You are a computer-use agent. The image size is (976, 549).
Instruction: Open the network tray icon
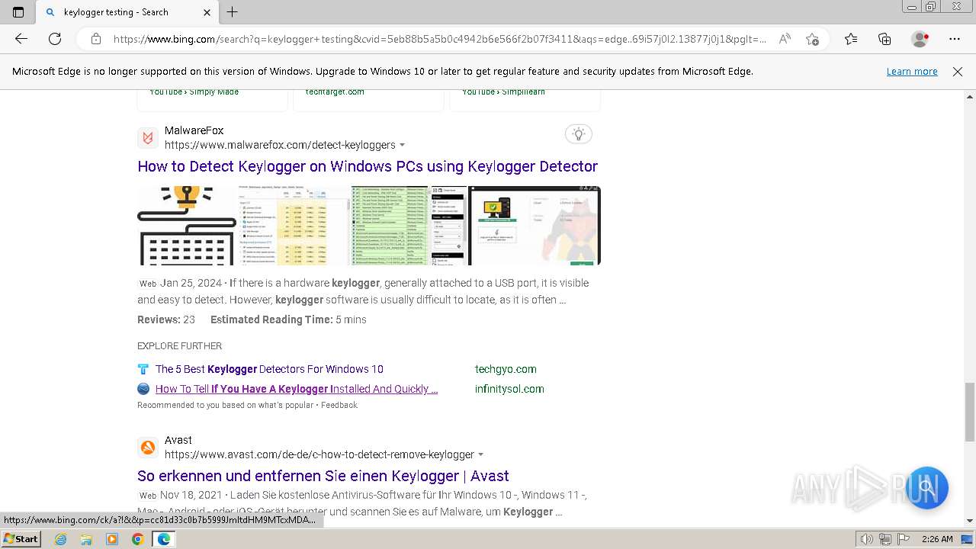[x=884, y=539]
